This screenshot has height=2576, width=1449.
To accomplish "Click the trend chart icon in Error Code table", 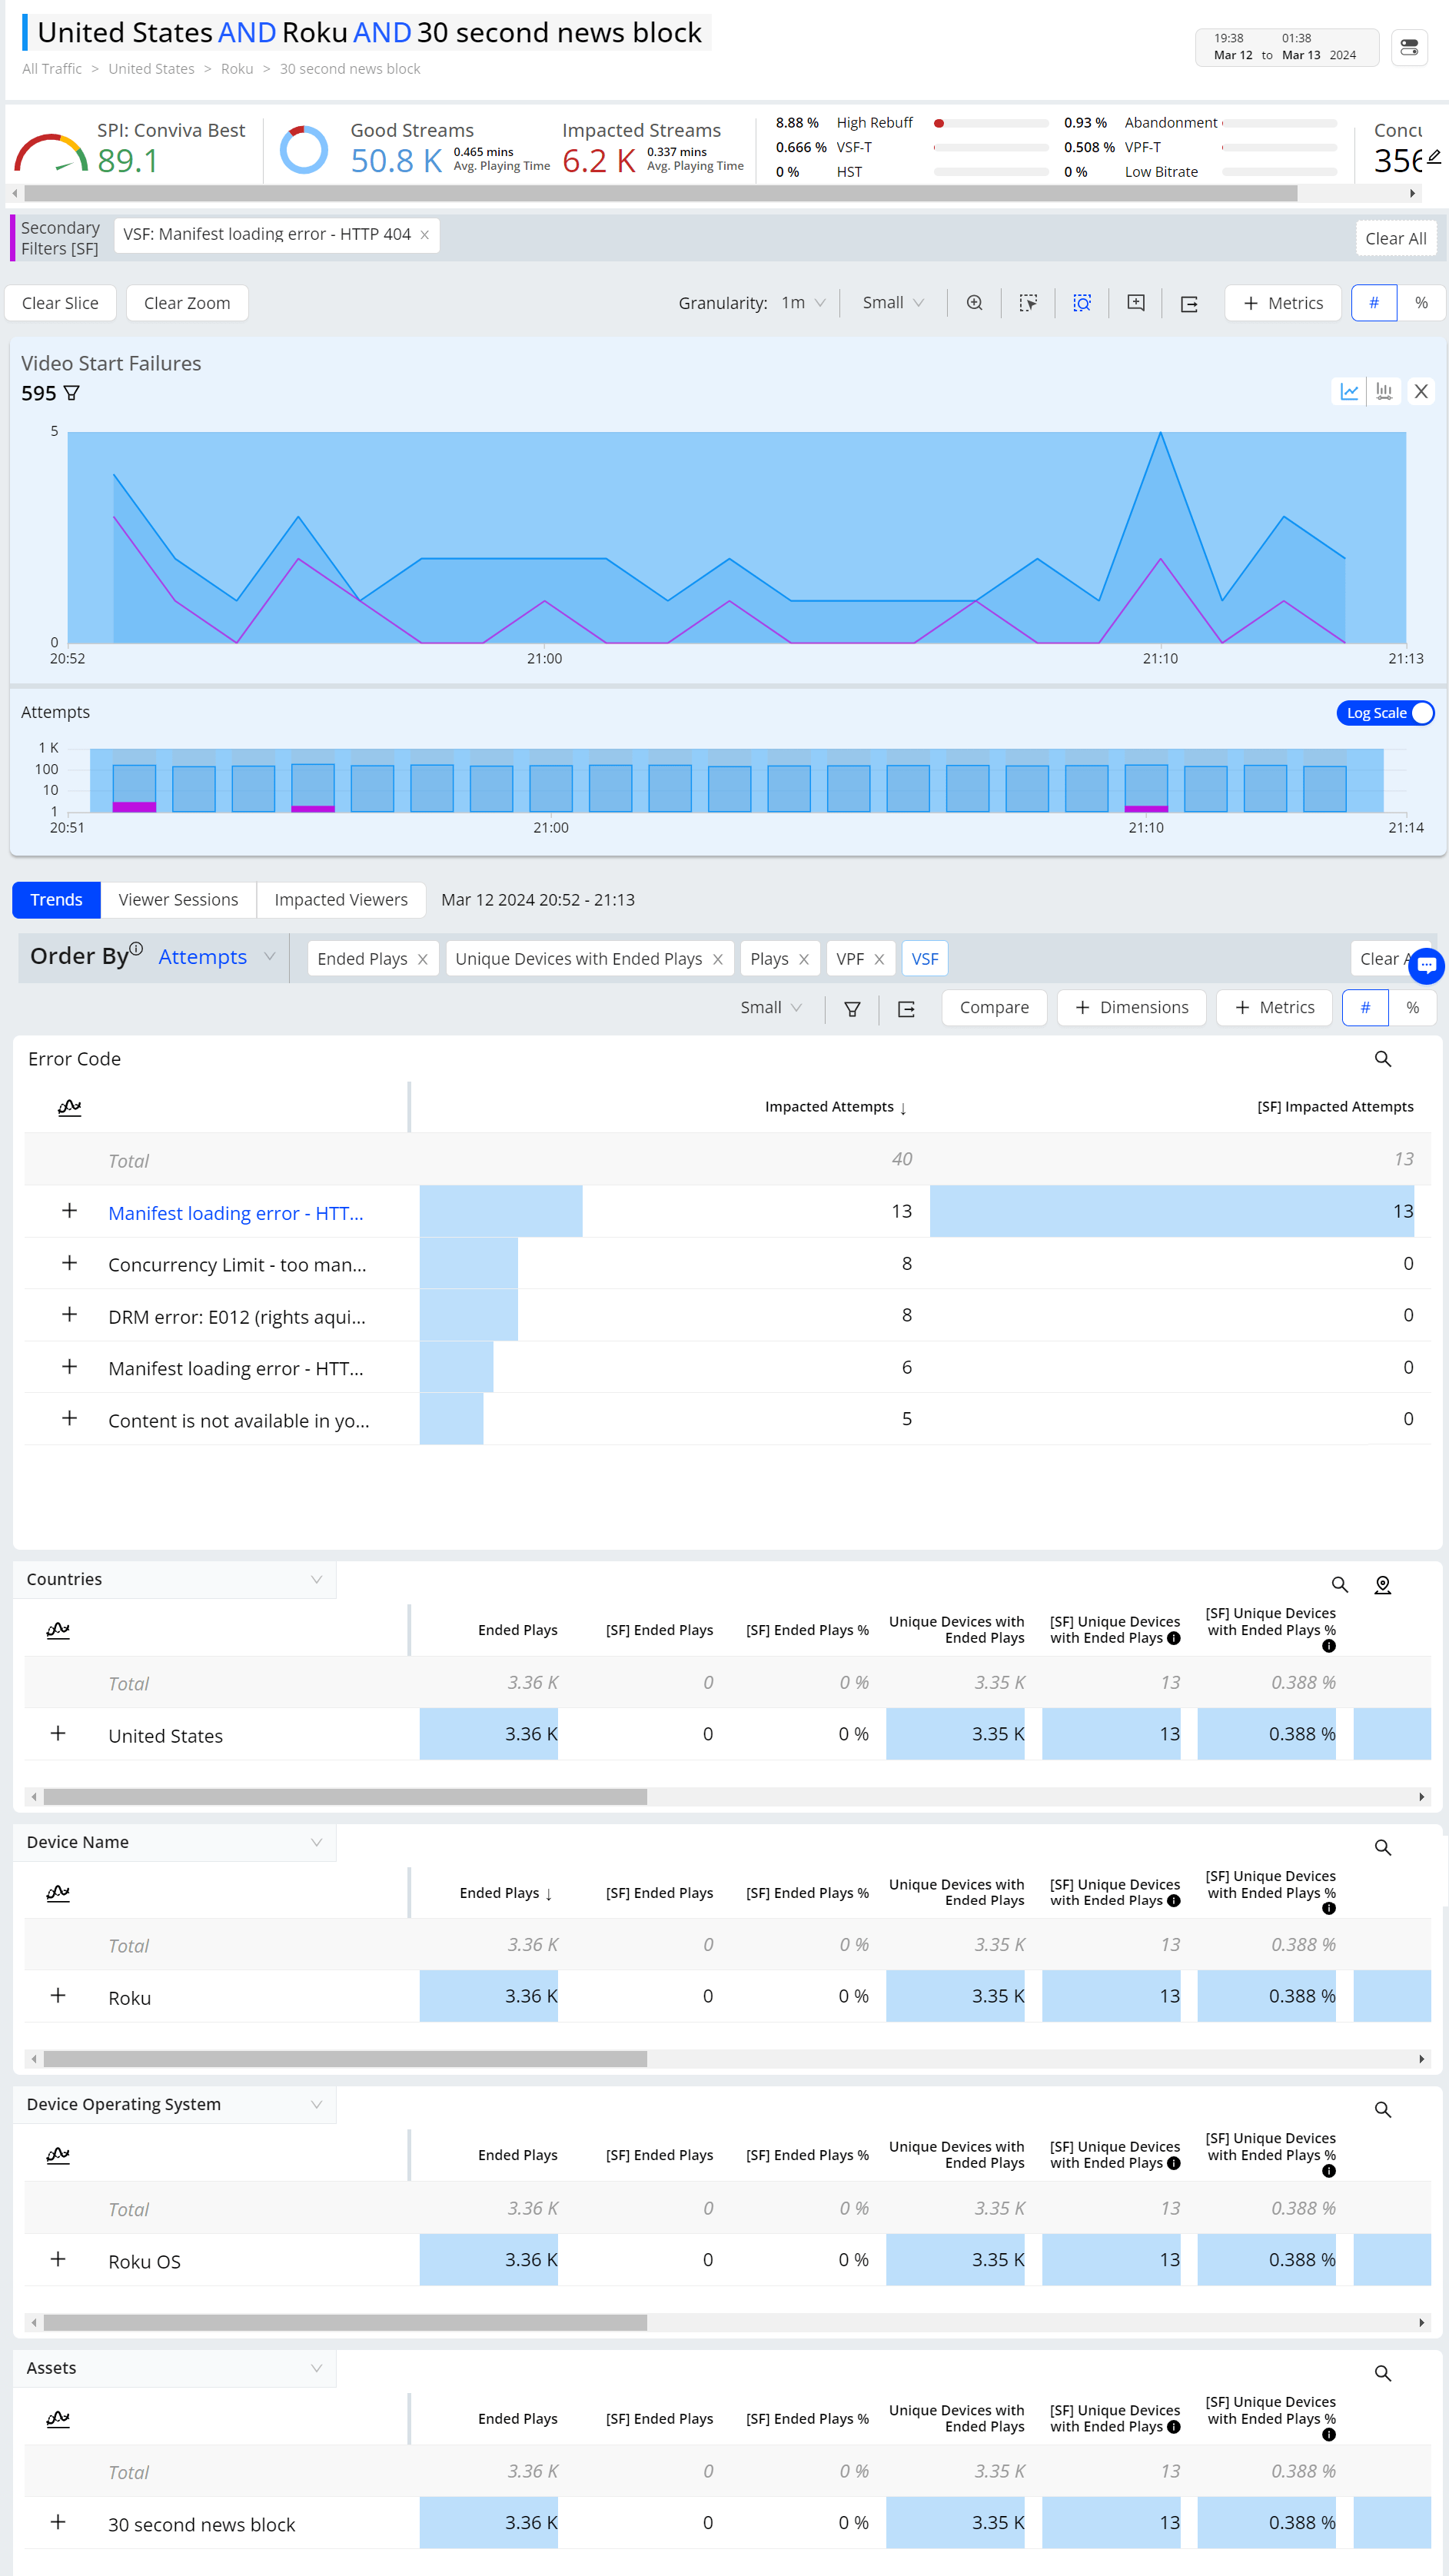I will [x=69, y=1107].
